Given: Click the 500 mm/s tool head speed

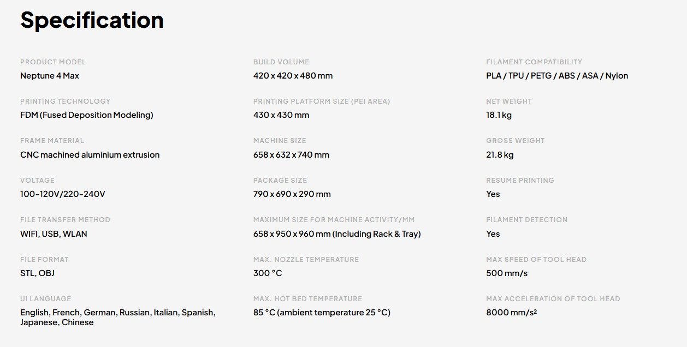Looking at the screenshot, I should (x=507, y=273).
